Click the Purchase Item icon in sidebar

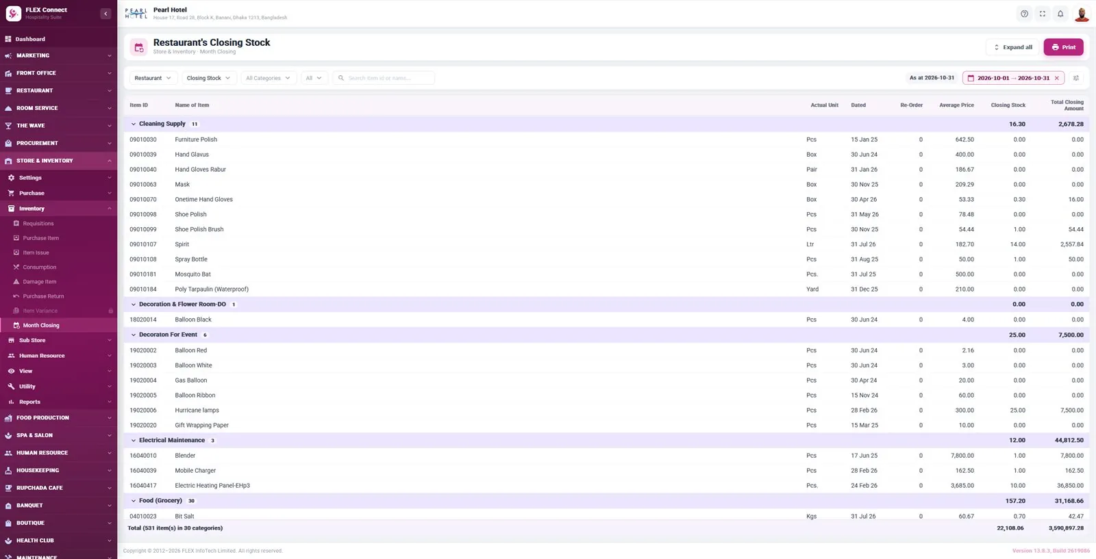click(x=16, y=238)
